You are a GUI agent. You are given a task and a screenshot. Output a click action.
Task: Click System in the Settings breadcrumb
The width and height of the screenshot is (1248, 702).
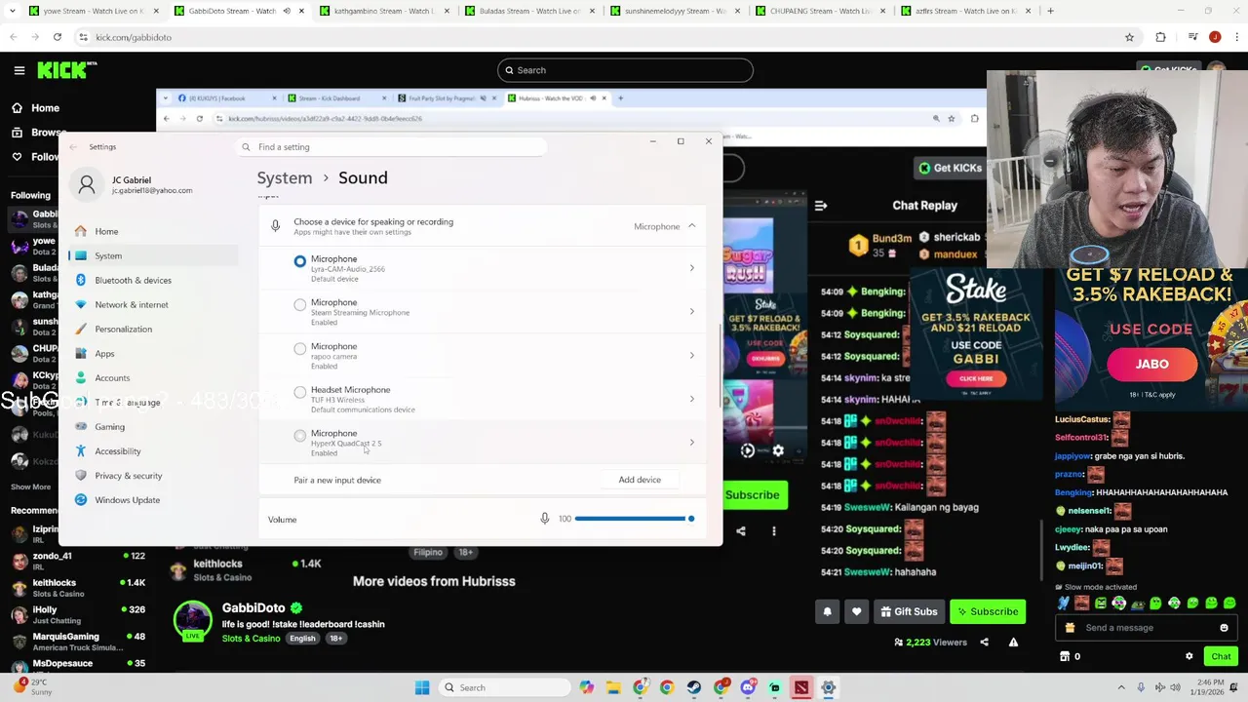tap(285, 177)
